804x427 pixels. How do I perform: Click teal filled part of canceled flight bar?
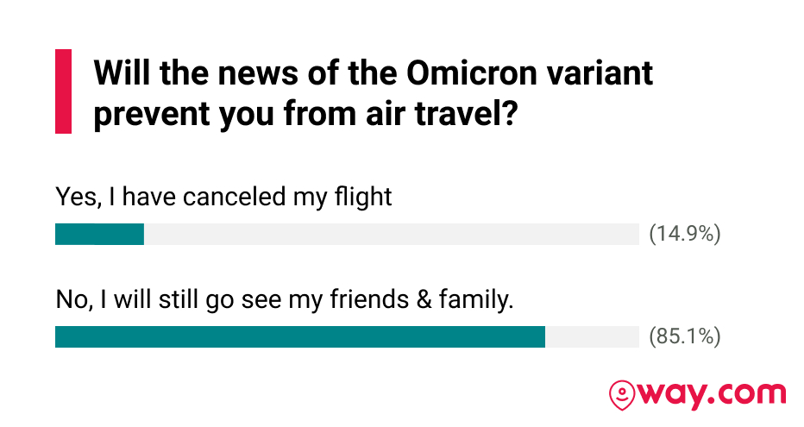pos(99,235)
